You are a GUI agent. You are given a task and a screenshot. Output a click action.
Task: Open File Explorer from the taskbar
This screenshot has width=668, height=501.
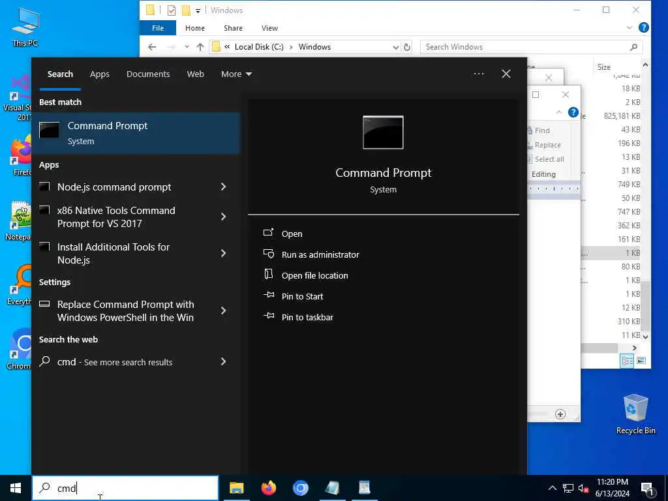click(236, 488)
